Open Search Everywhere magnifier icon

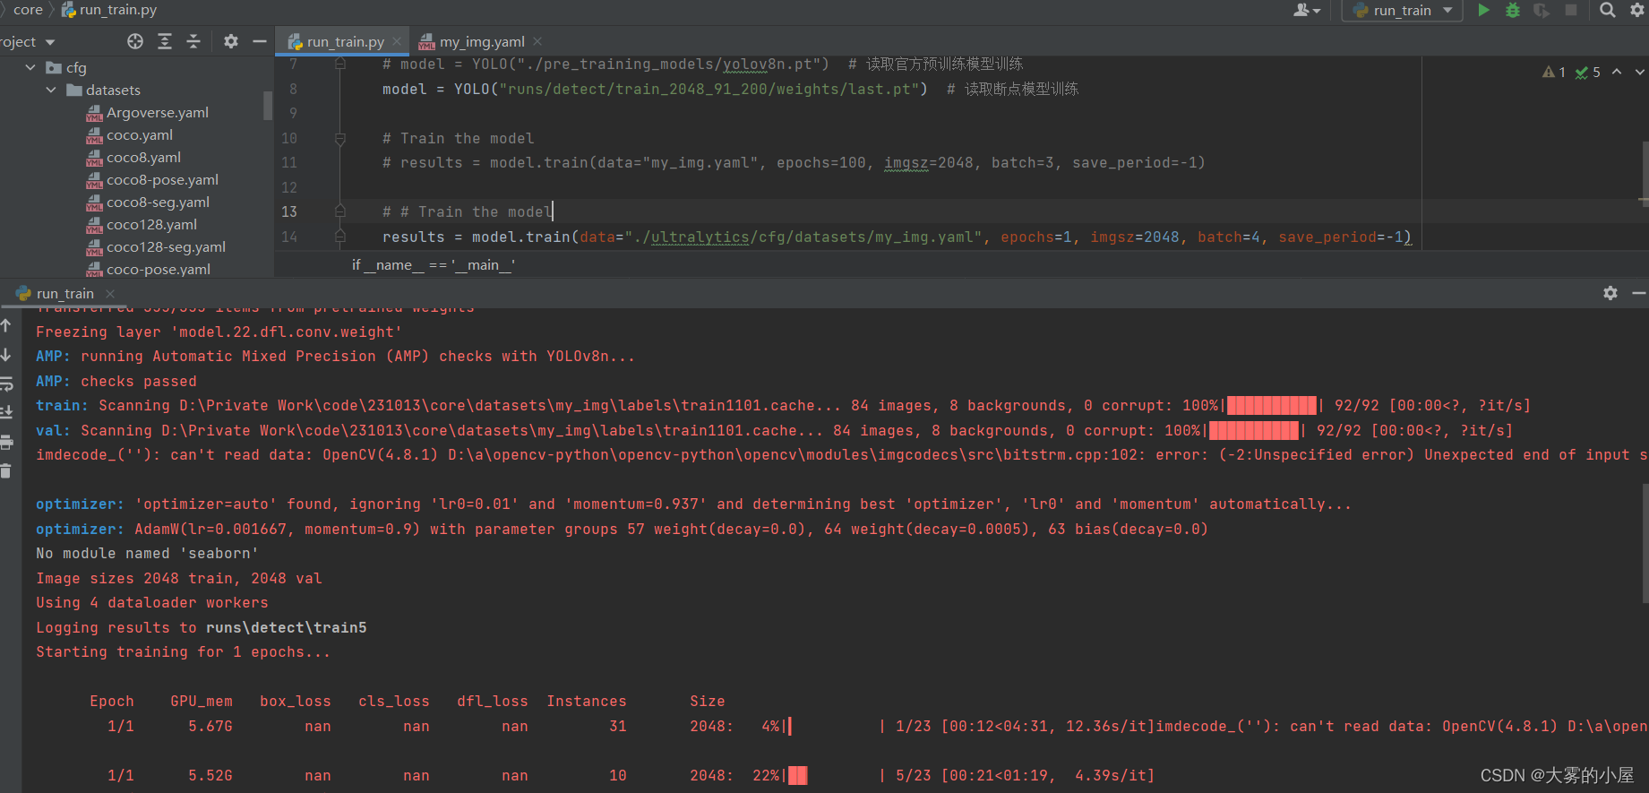1608,10
